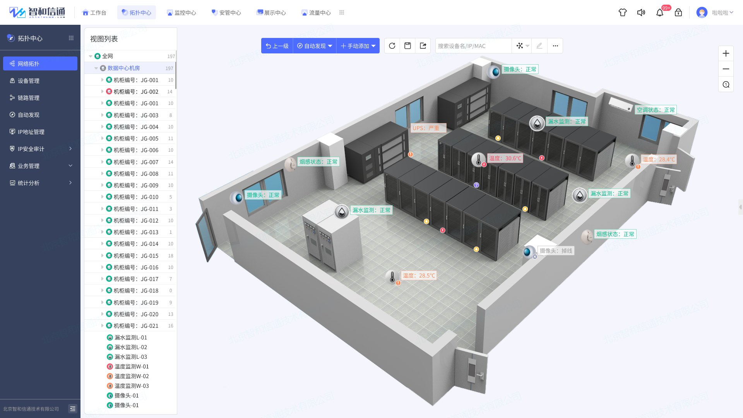The width and height of the screenshot is (743, 418).
Task: Click the 摄像头 掉线 label in room
Action: click(556, 251)
